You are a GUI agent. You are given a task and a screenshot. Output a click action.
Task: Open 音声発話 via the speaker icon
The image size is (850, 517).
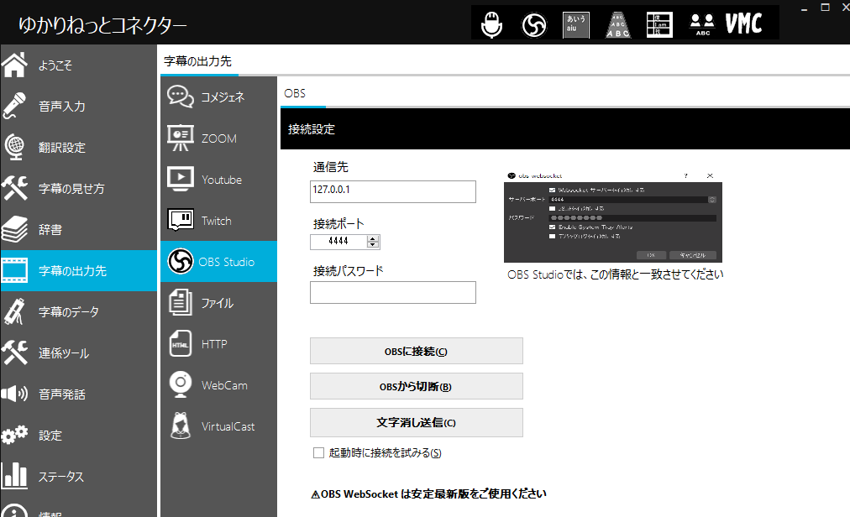[14, 394]
